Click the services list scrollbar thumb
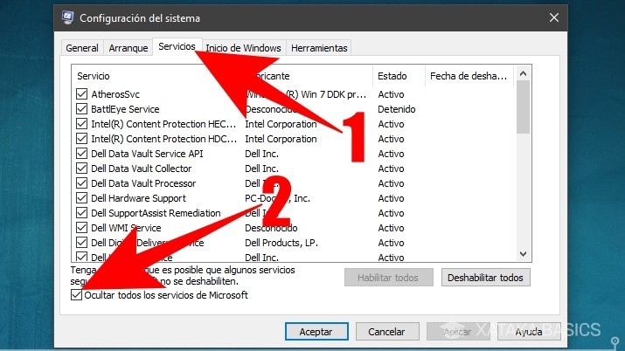The width and height of the screenshot is (625, 351). point(523,107)
